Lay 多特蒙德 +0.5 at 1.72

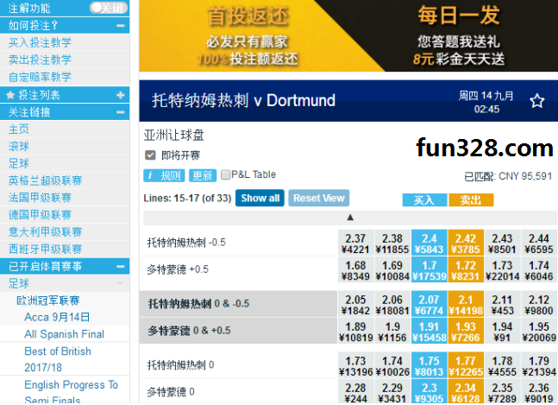click(466, 270)
